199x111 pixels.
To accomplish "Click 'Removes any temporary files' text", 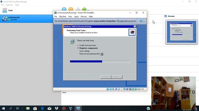I will [x=90, y=54].
